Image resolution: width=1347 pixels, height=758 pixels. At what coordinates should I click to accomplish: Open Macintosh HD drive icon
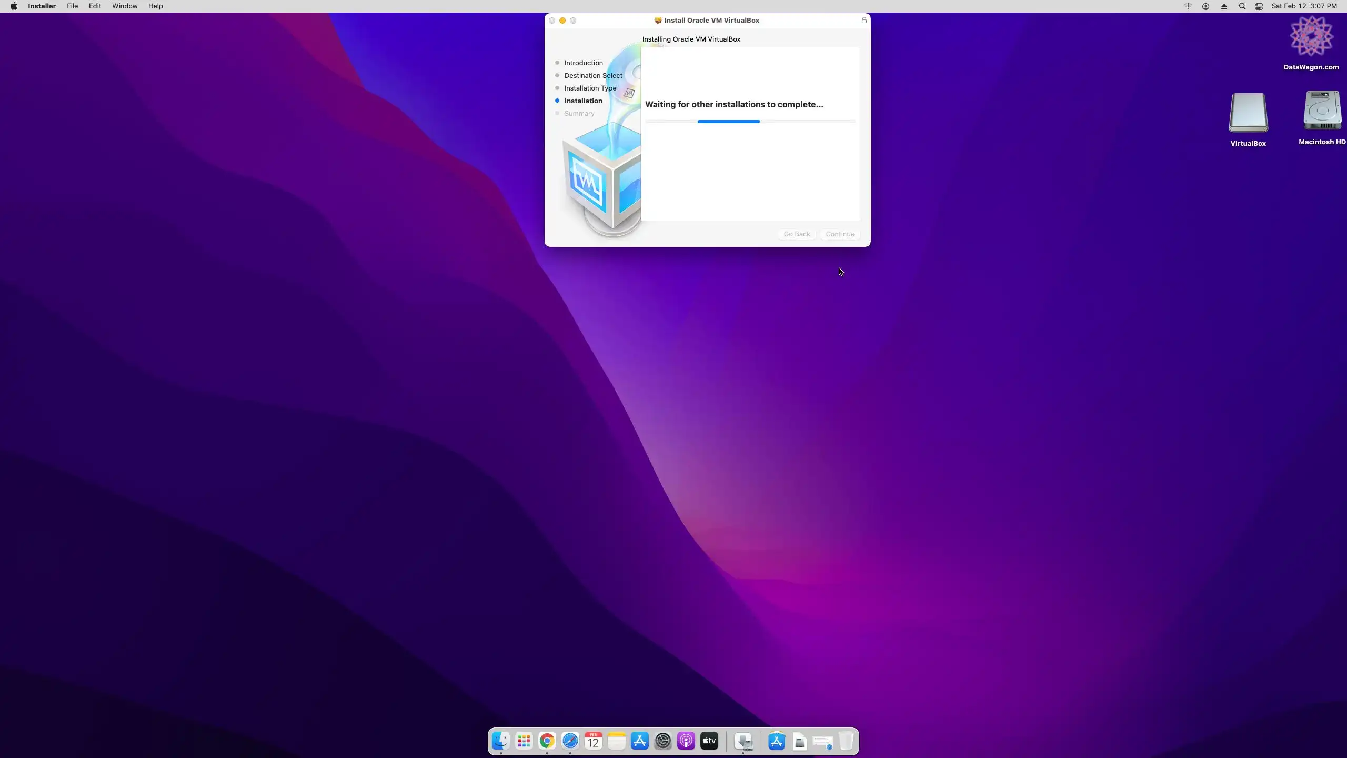[x=1322, y=111]
